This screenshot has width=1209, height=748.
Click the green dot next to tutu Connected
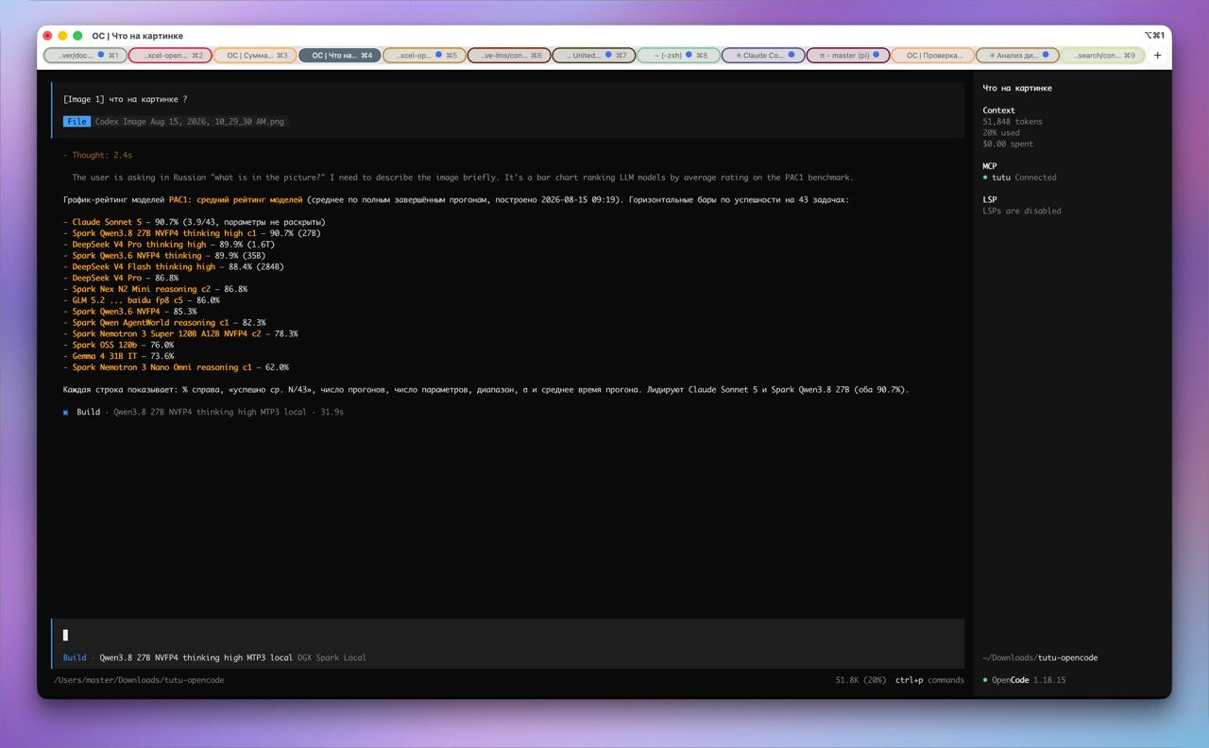(985, 178)
